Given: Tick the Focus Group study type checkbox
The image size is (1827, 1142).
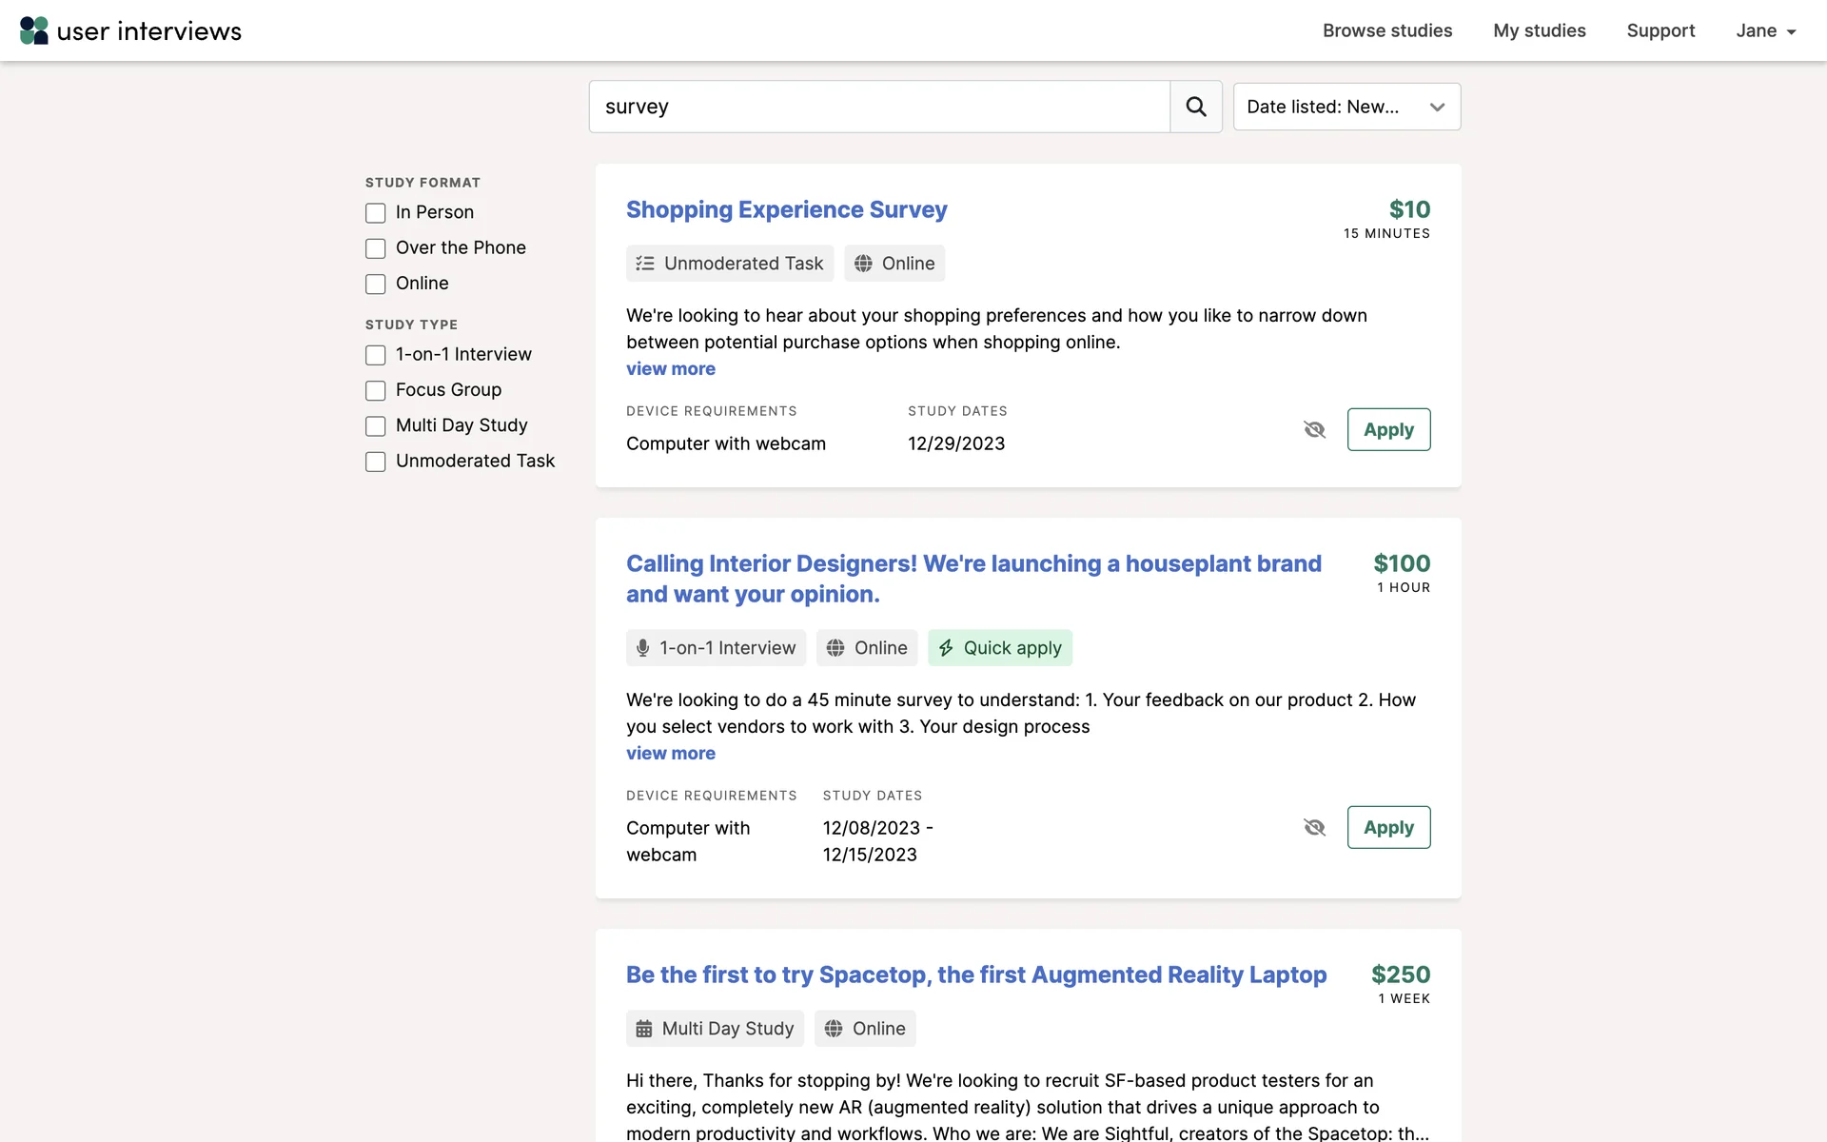Looking at the screenshot, I should (x=376, y=390).
